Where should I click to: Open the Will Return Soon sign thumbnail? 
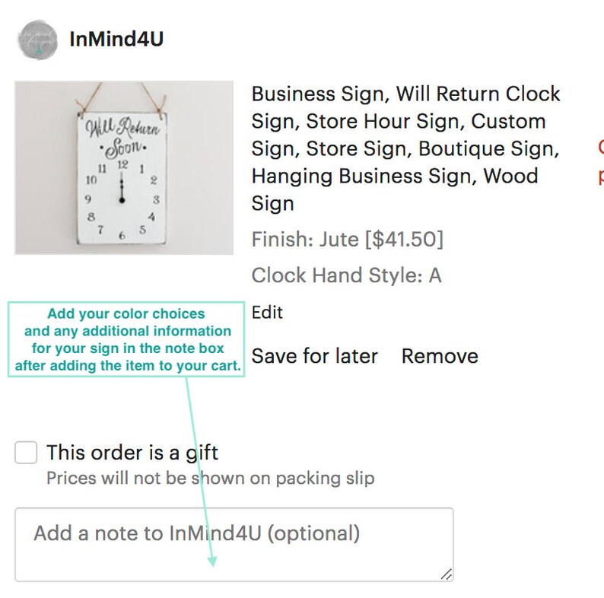coord(124,167)
